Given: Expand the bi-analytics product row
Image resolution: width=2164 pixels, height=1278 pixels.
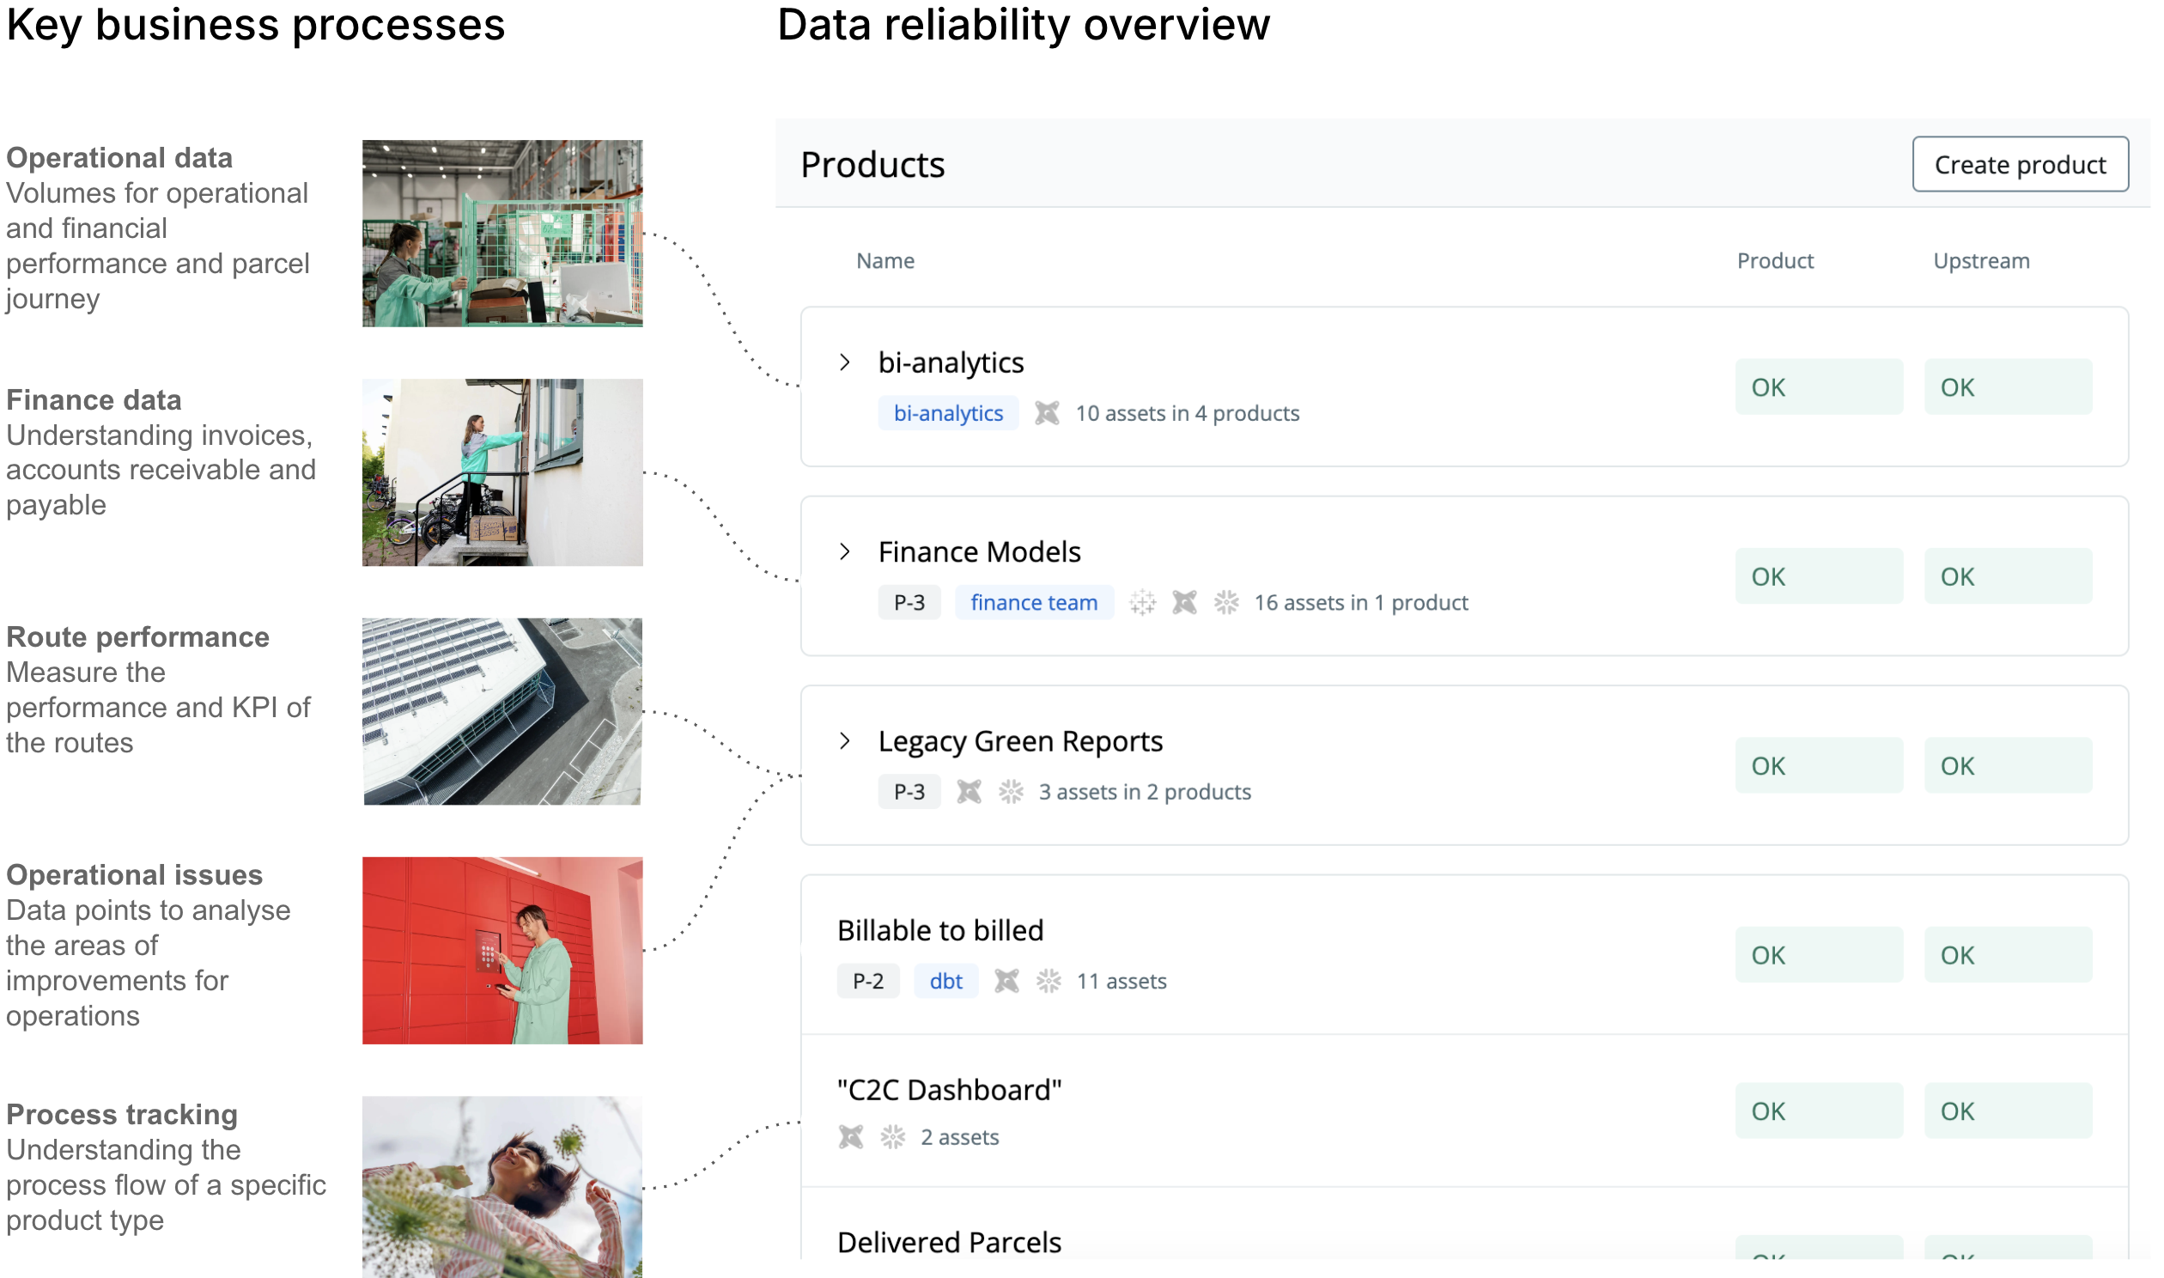Looking at the screenshot, I should click(844, 362).
